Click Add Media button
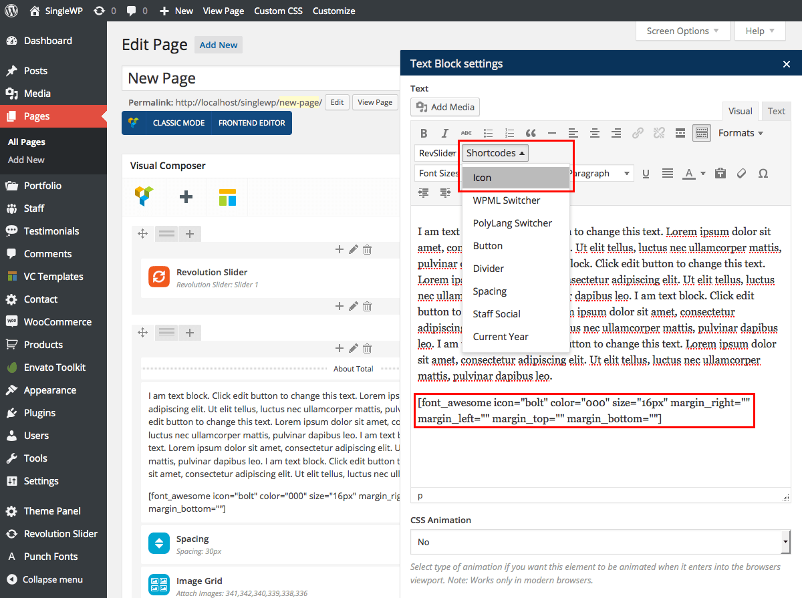802x598 pixels. tap(445, 107)
